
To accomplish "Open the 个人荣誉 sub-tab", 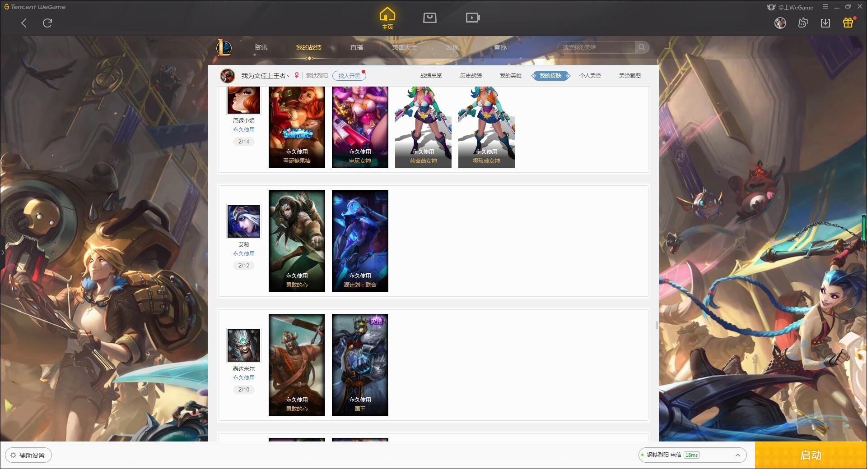I will click(590, 76).
